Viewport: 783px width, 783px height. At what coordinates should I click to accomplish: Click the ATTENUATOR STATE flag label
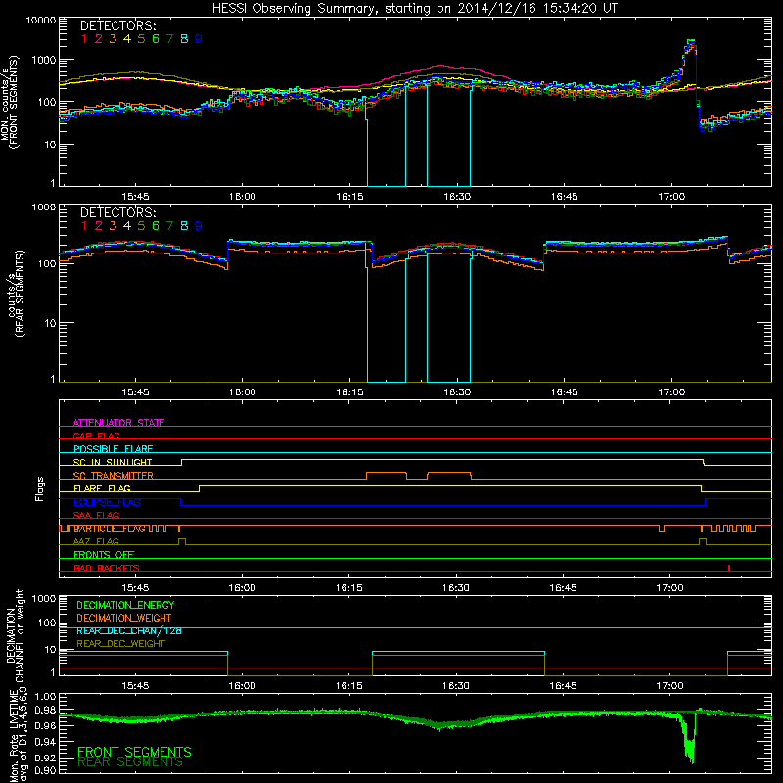(x=118, y=423)
